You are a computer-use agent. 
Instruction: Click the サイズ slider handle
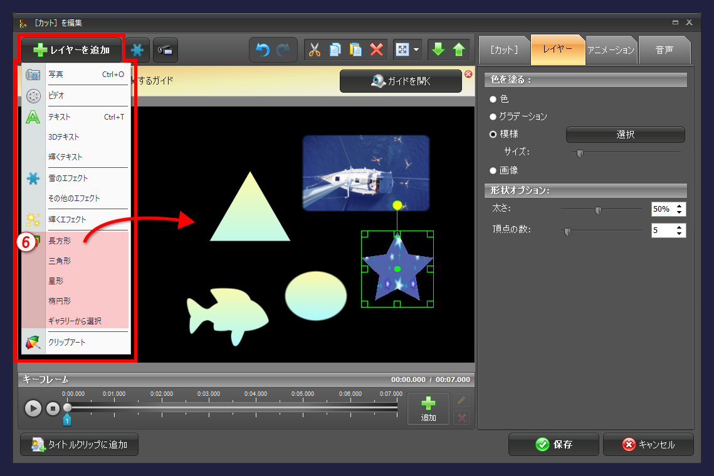tap(580, 153)
